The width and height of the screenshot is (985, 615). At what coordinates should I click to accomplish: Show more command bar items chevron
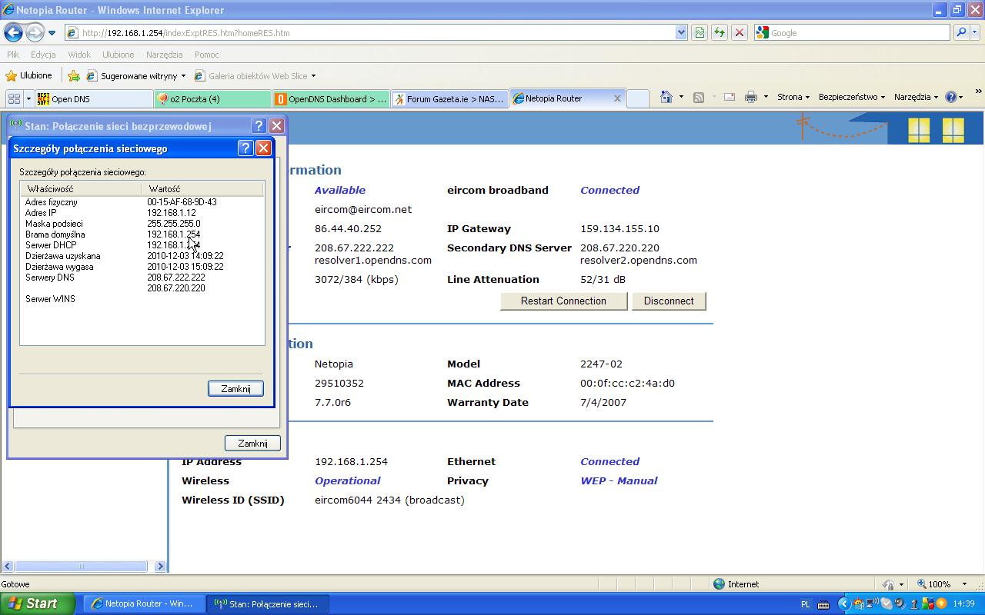[978, 91]
